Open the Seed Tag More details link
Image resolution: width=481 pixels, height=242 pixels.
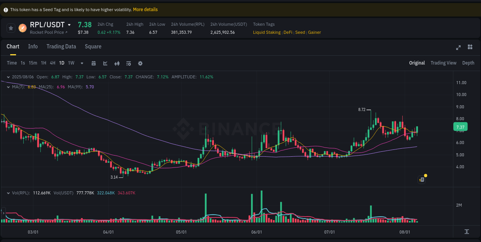(145, 9)
